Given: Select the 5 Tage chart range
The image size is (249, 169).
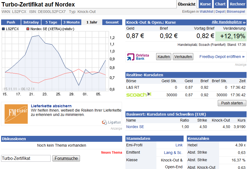Looking at the screenshot, I should point(51,22).
